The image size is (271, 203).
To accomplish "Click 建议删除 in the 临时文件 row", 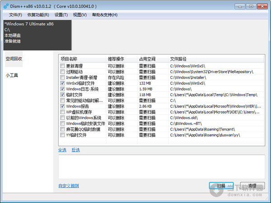I will pyautogui.click(x=116, y=95).
